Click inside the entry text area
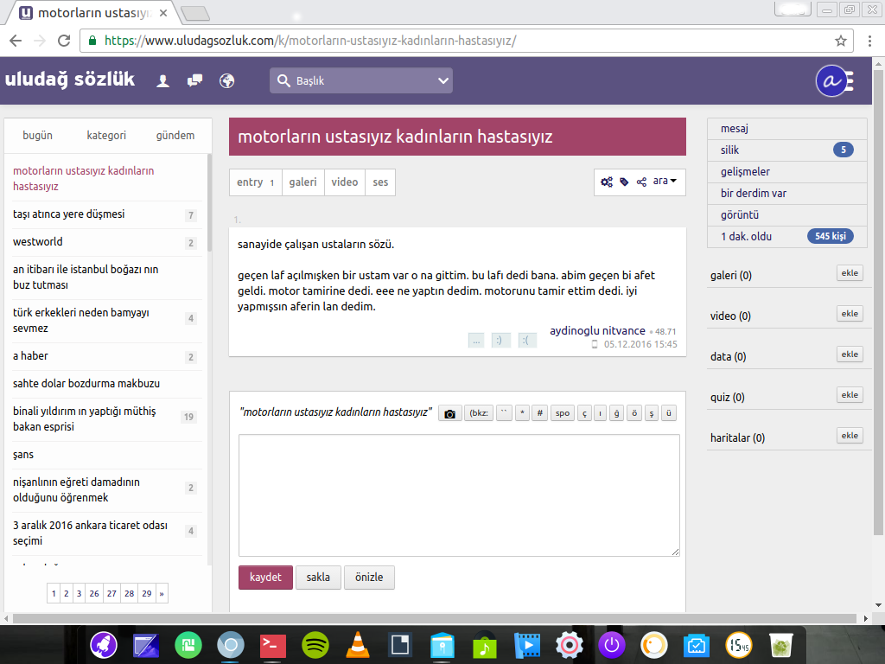Screen dimensions: 885x664 459,495
